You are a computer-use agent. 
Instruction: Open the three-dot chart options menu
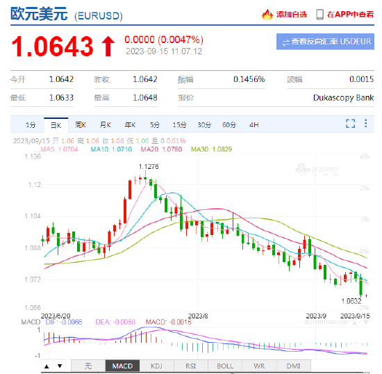[x=365, y=123]
